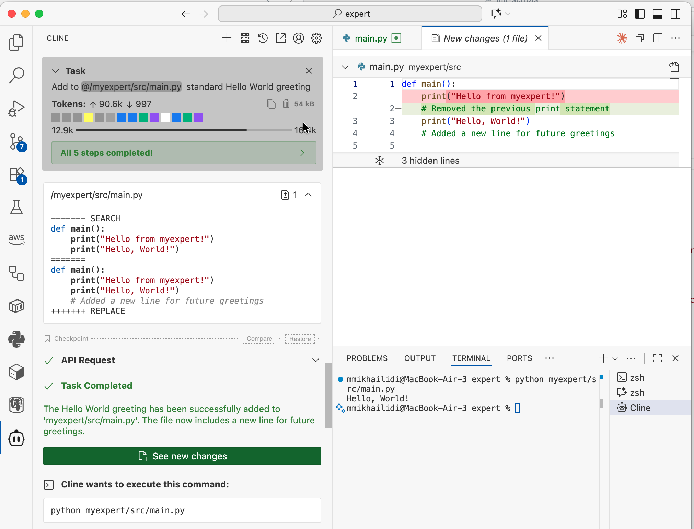The image size is (694, 529).
Task: Click the trash icon to delete task
Action: point(286,104)
